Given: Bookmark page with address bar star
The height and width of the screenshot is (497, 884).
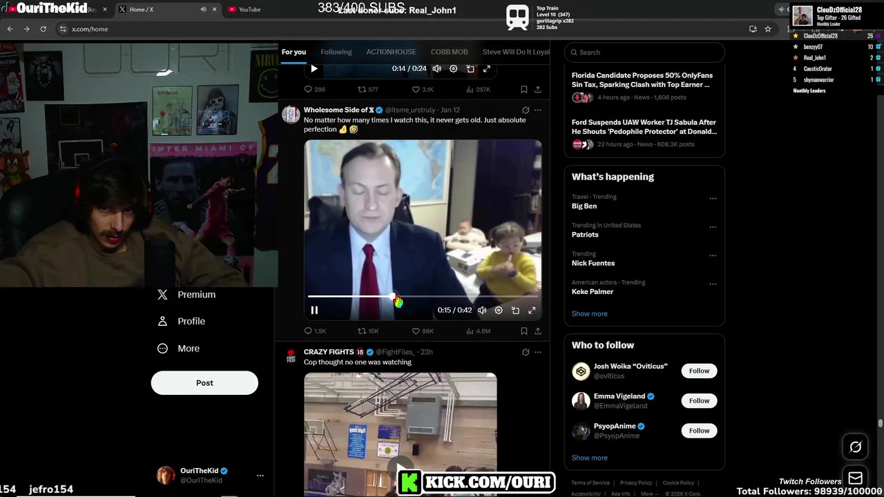Looking at the screenshot, I should (x=768, y=29).
